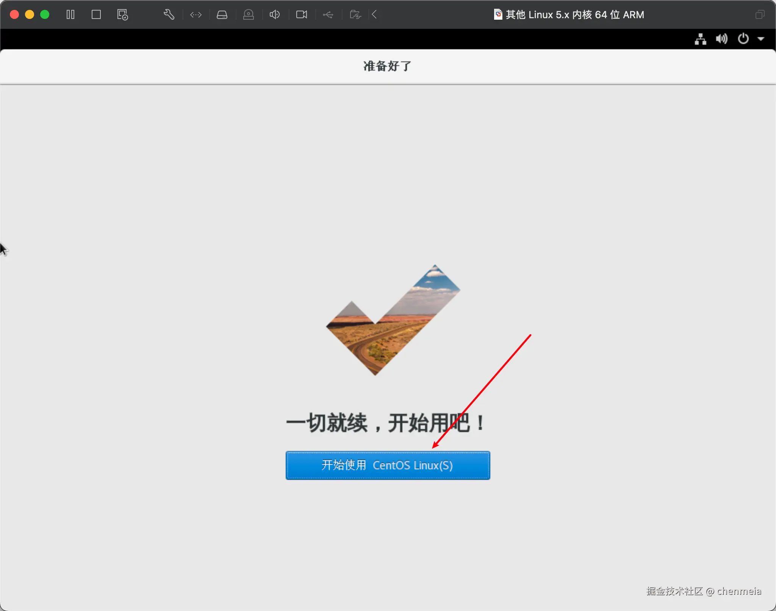Toggle the network status icon on the panel
The height and width of the screenshot is (611, 776).
pyautogui.click(x=700, y=39)
